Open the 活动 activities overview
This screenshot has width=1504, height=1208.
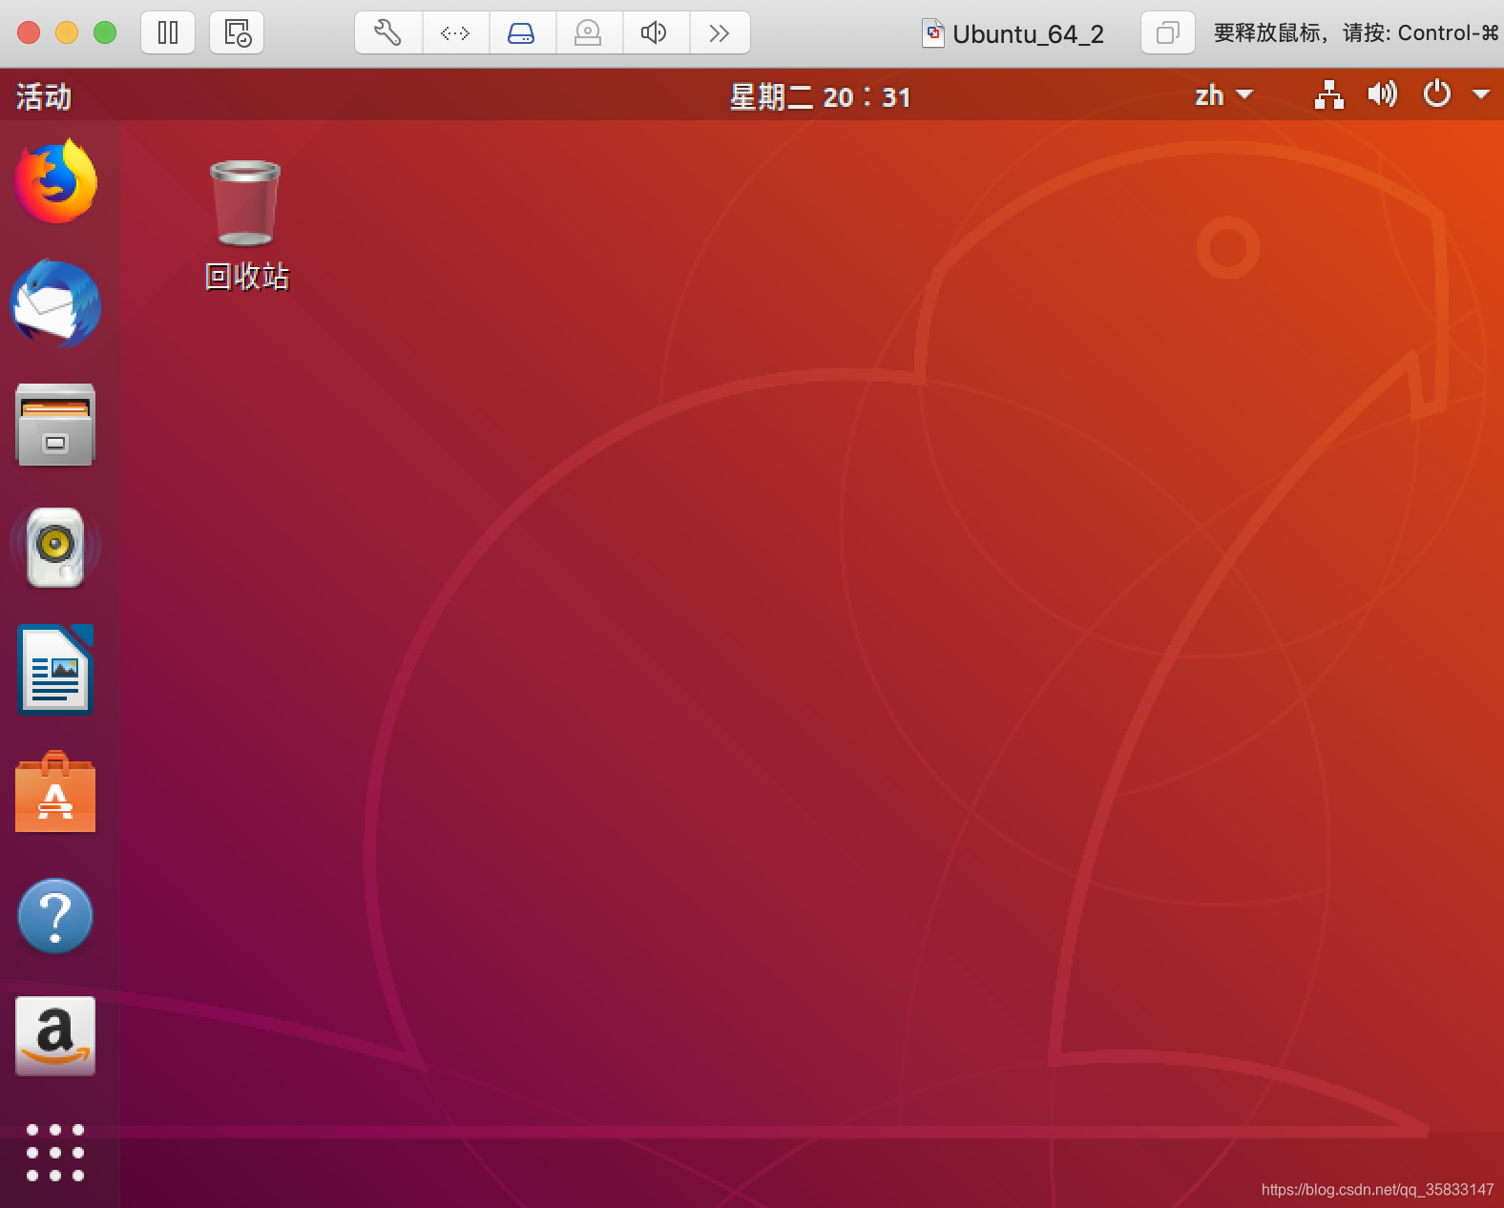pyautogui.click(x=43, y=96)
